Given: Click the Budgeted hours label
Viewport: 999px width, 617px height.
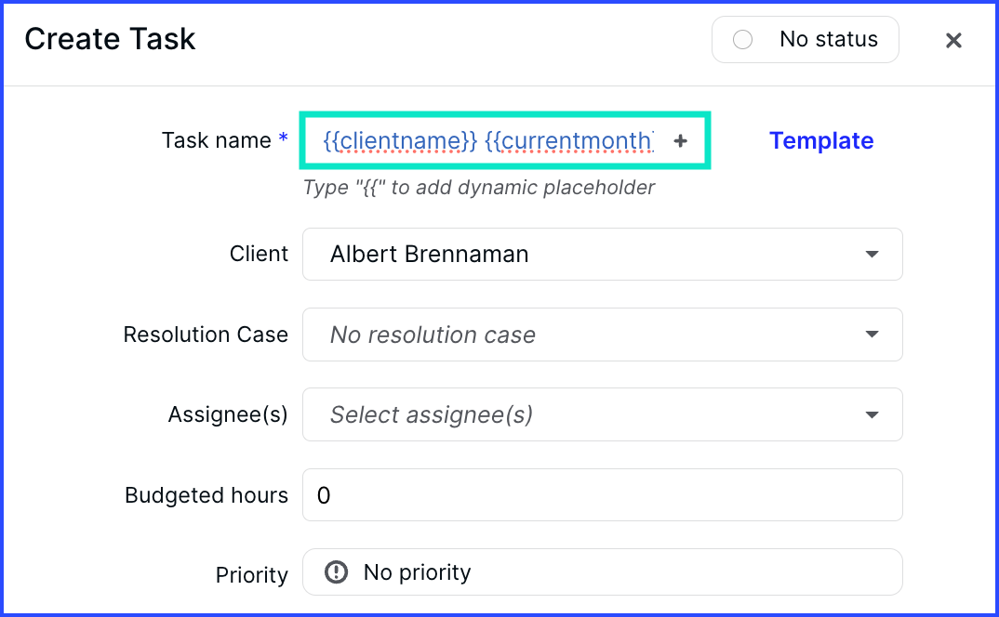Looking at the screenshot, I should [206, 494].
